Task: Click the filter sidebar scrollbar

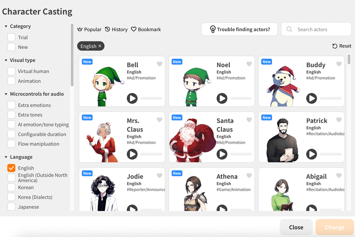Action: [x=72, y=55]
